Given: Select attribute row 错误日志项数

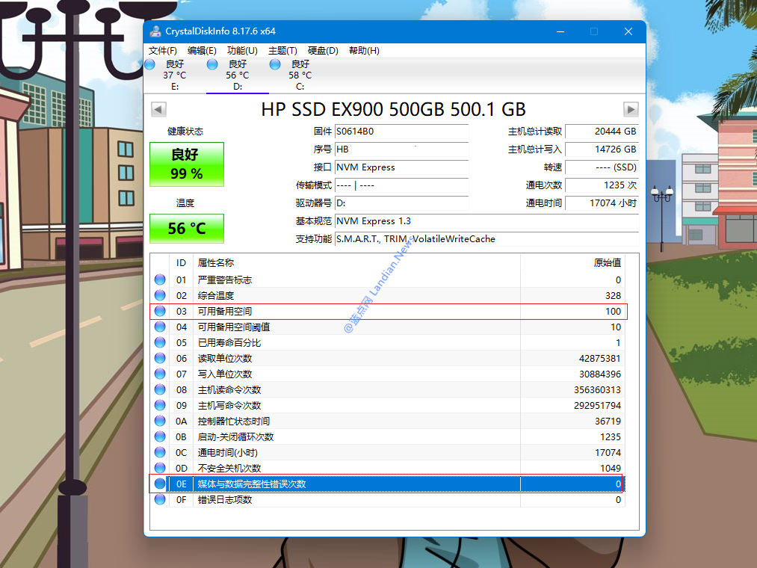Looking at the screenshot, I should coord(388,499).
